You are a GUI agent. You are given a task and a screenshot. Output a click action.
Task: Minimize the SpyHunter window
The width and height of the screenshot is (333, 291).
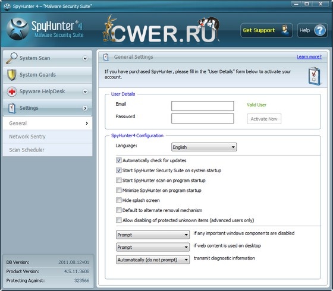[296, 4]
